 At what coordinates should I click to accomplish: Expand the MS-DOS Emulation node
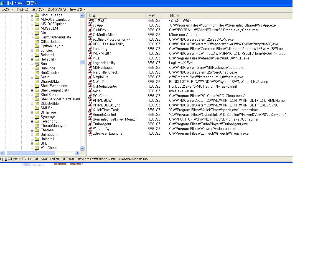pos(32,20)
